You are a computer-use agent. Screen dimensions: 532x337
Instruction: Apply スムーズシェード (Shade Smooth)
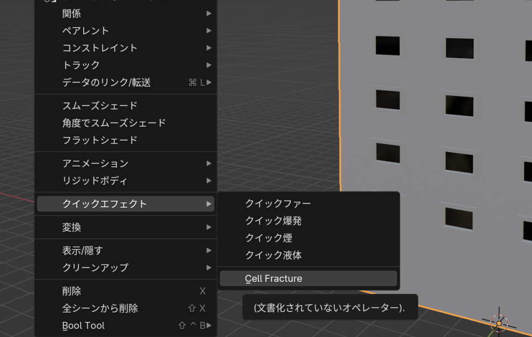point(125,105)
